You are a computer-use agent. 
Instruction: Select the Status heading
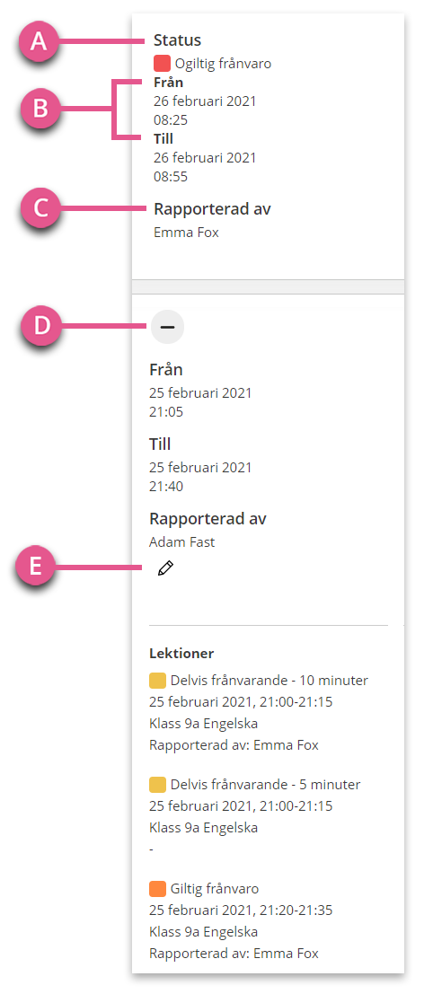[x=178, y=40]
